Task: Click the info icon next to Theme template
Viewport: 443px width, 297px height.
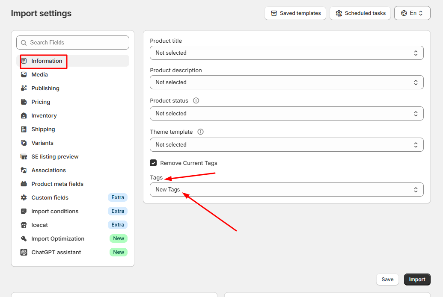Action: click(x=200, y=132)
